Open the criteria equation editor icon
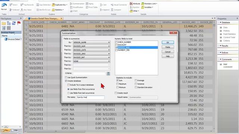Viewport: 239px width, 134px height. tap(108, 74)
